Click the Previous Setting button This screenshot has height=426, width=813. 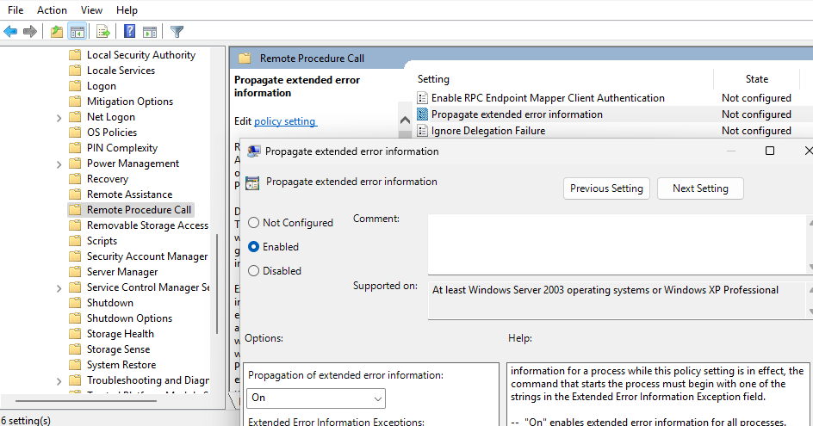(606, 188)
